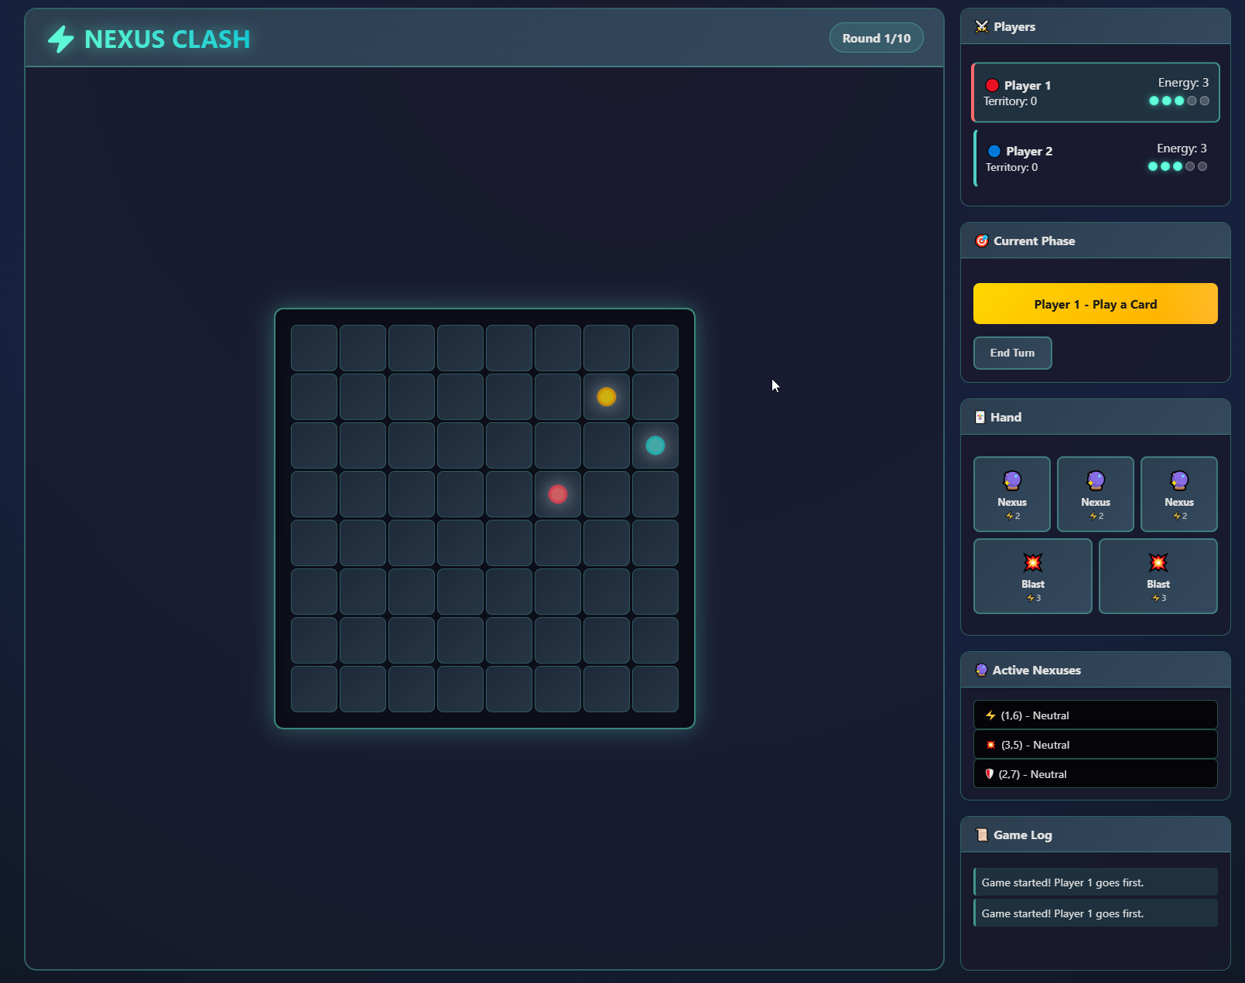Click the Game Log heading
This screenshot has height=983, width=1245.
pos(1023,835)
